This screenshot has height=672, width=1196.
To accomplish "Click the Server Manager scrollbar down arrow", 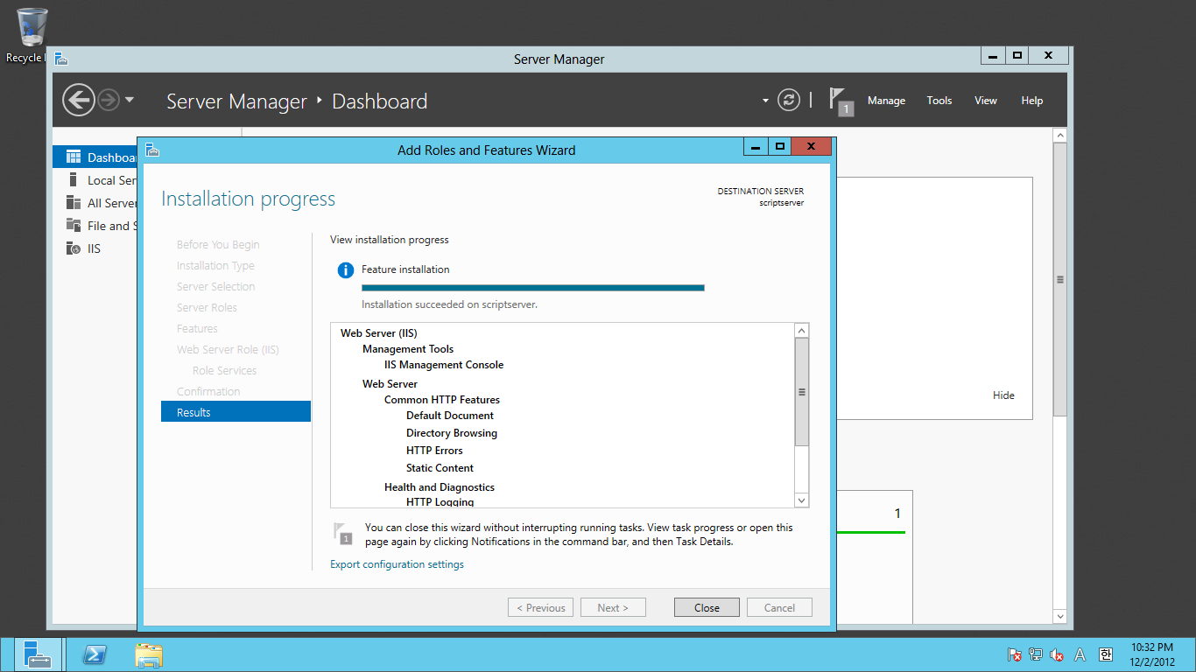I will point(1060,617).
